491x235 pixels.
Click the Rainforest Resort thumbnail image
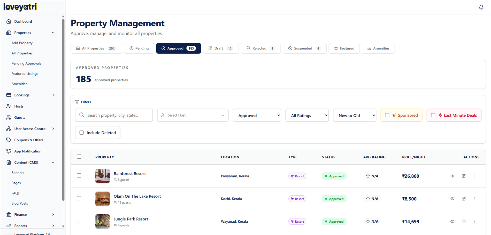[103, 176]
